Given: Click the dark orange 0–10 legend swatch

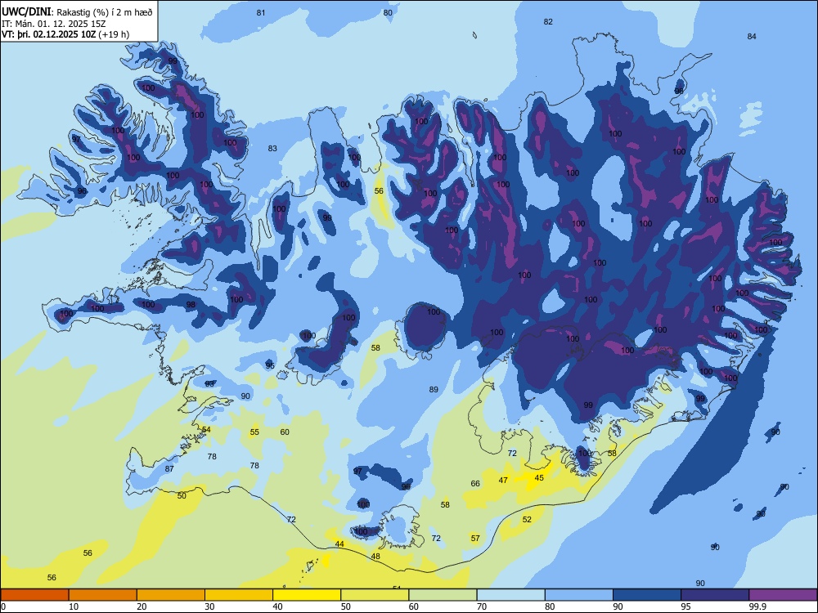Looking at the screenshot, I should [34, 595].
